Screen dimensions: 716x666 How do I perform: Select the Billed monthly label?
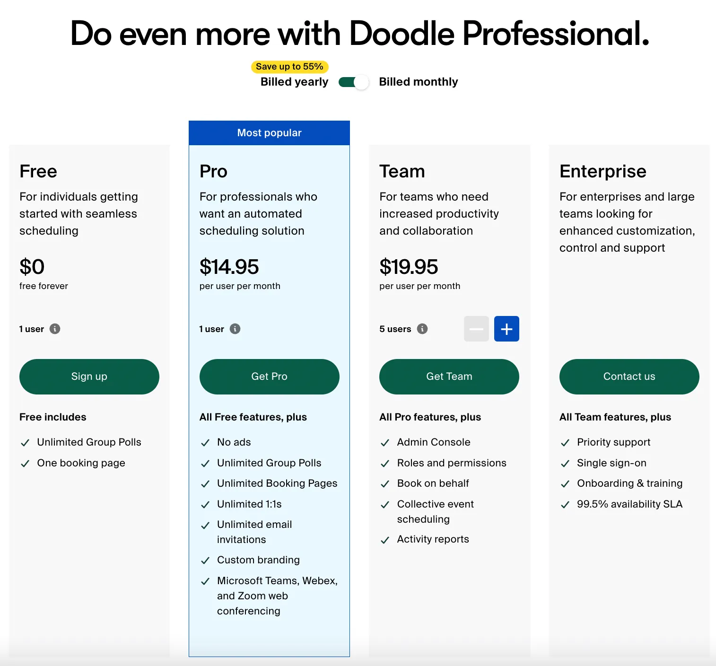point(419,82)
